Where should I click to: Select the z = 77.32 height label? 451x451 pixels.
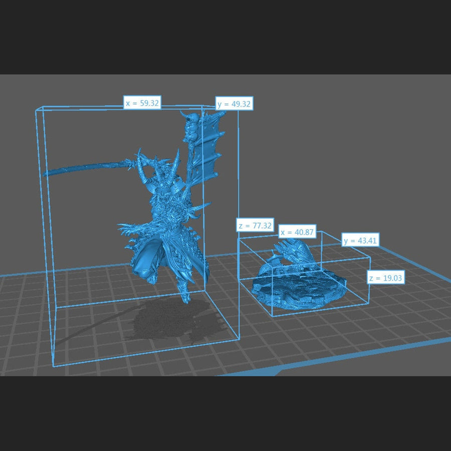click(x=255, y=226)
